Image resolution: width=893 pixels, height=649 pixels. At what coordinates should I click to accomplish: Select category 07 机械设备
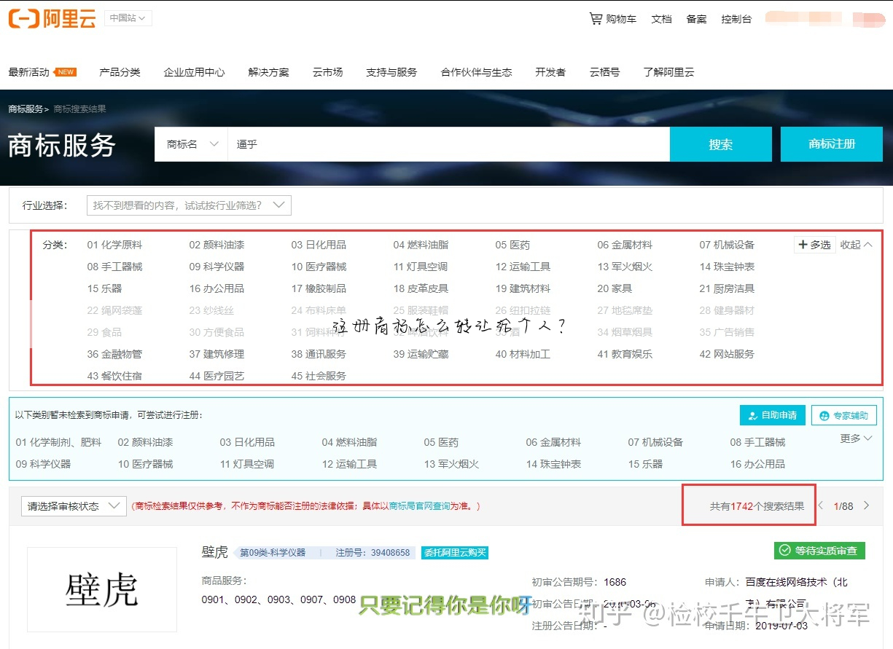pos(727,245)
